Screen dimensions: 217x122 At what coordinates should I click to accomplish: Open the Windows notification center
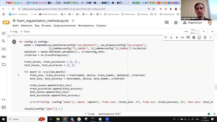click(x=212, y=119)
